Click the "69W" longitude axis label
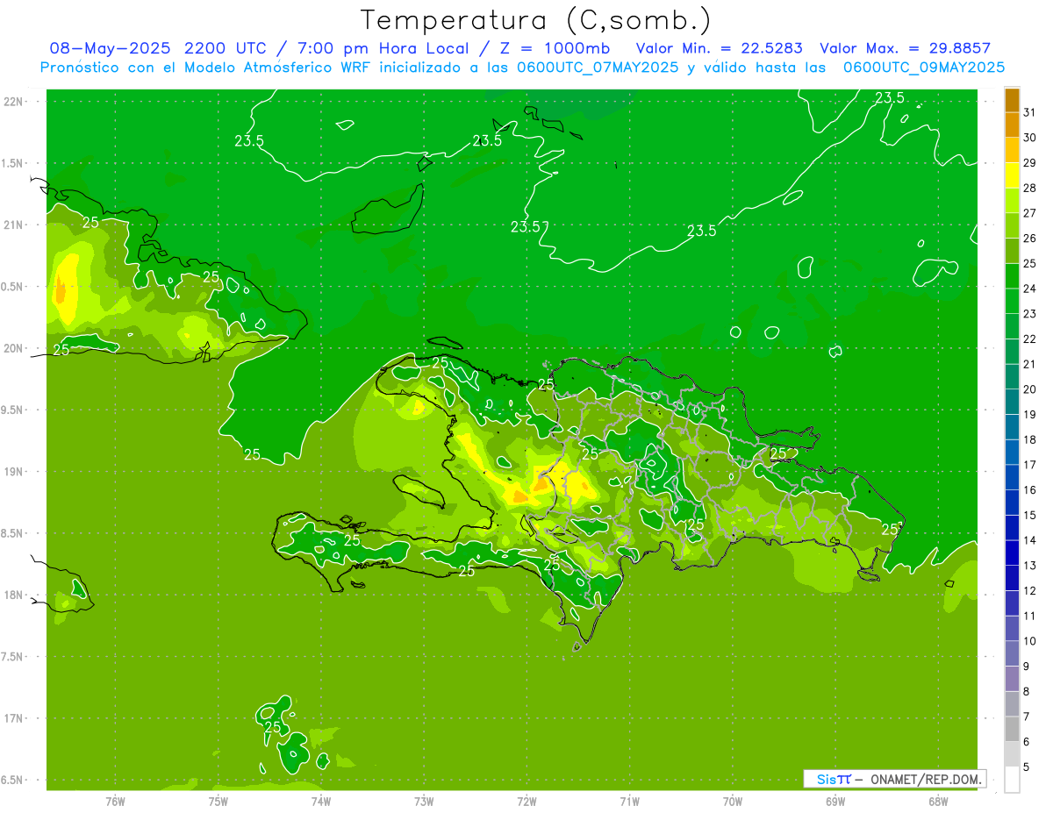The width and height of the screenshot is (1053, 813). pos(835,801)
